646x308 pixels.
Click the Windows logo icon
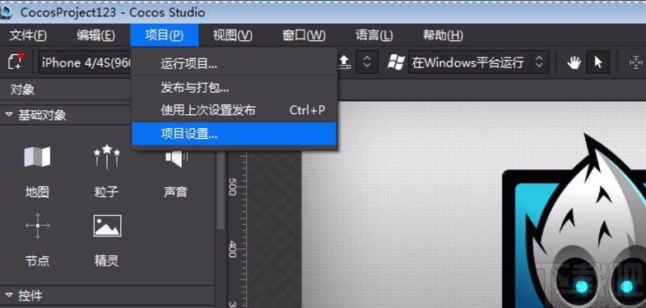[396, 62]
